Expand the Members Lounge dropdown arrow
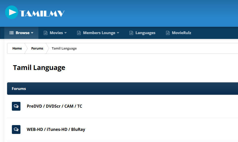 [x=118, y=33]
